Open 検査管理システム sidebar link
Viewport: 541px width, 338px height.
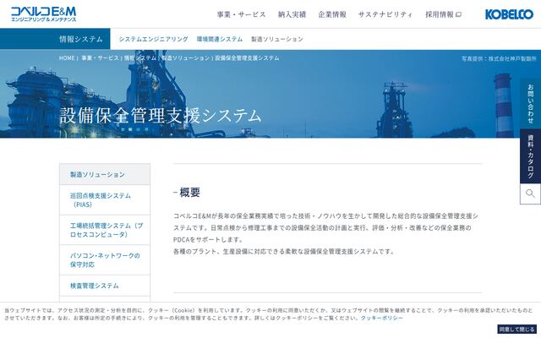coord(105,286)
